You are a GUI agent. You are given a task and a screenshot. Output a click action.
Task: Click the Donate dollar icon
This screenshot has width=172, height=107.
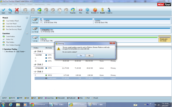click(x=102, y=10)
